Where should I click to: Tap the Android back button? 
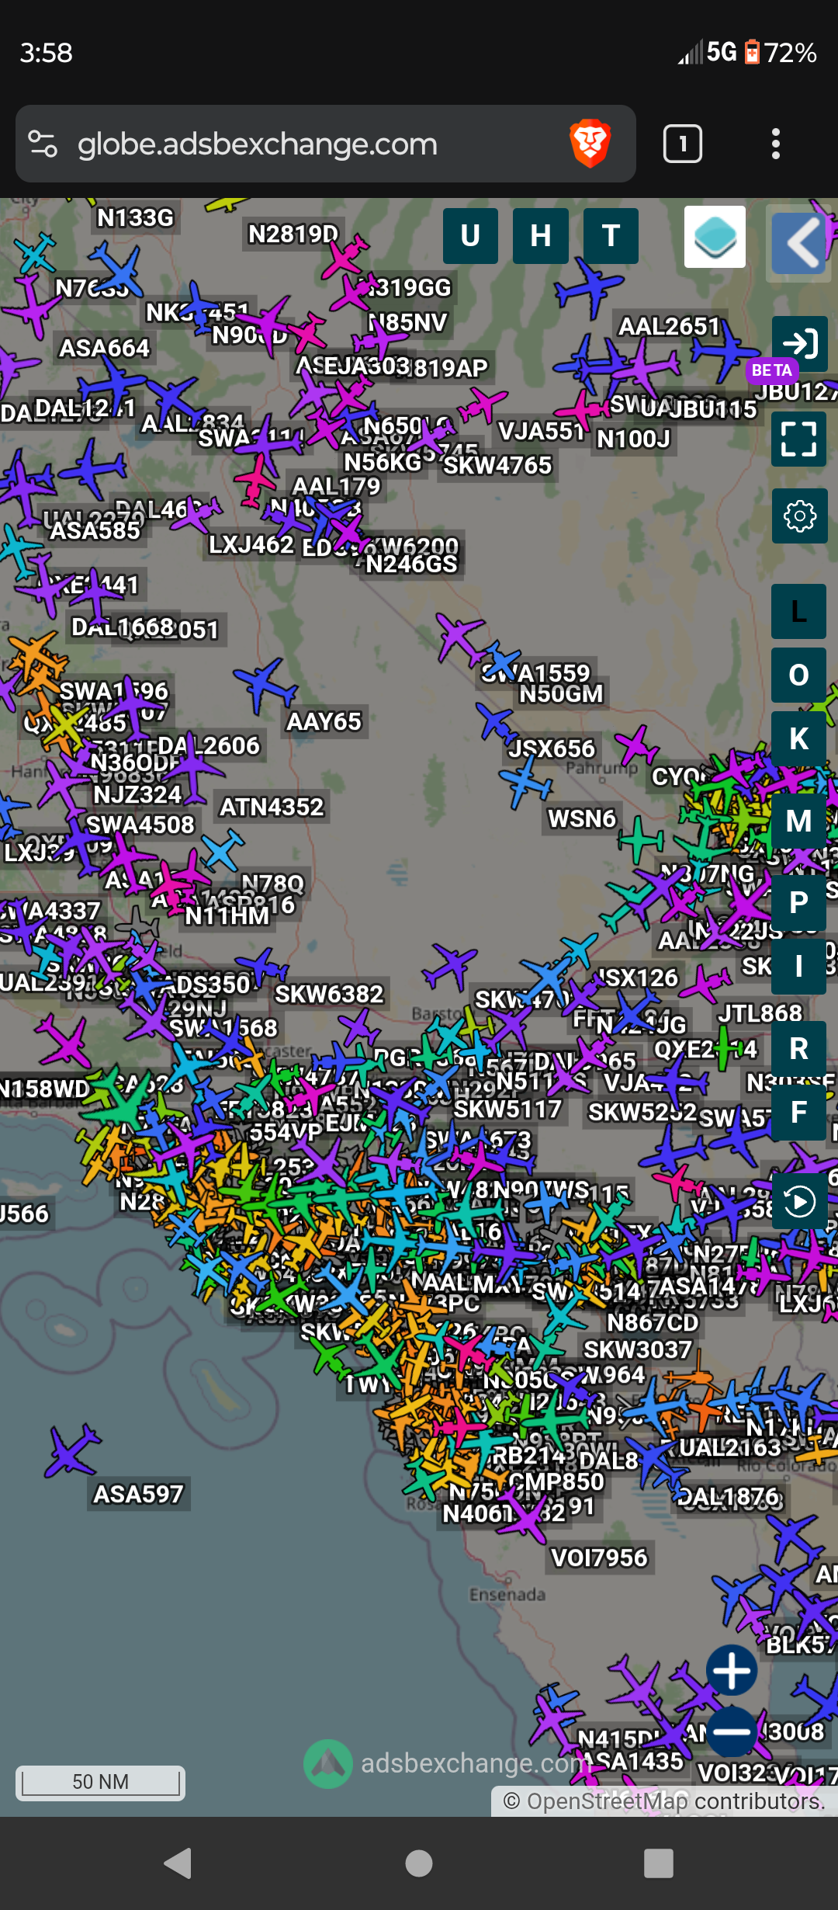point(179,1863)
